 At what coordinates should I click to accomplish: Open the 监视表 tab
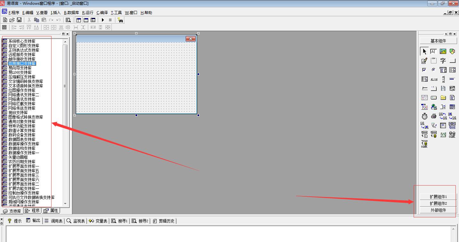point(76,221)
